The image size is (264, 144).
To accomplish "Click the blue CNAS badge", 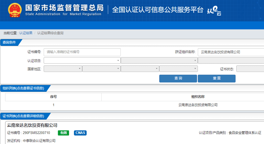I will (80, 133).
